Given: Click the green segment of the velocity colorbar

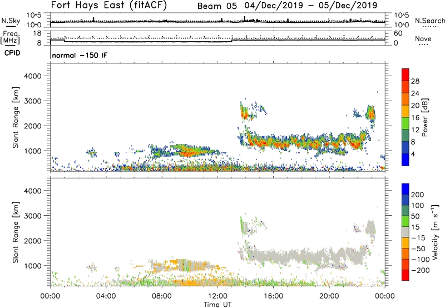Looking at the screenshot, I should click(406, 221).
